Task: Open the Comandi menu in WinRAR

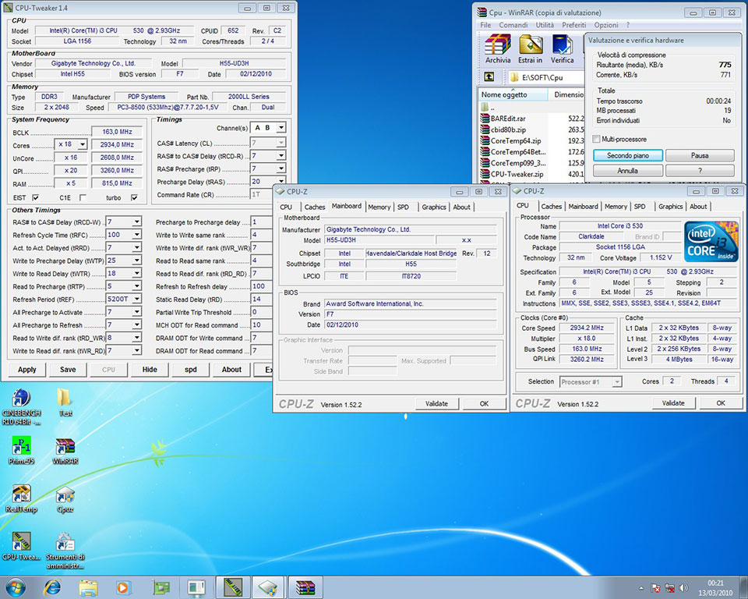Action: [x=513, y=25]
